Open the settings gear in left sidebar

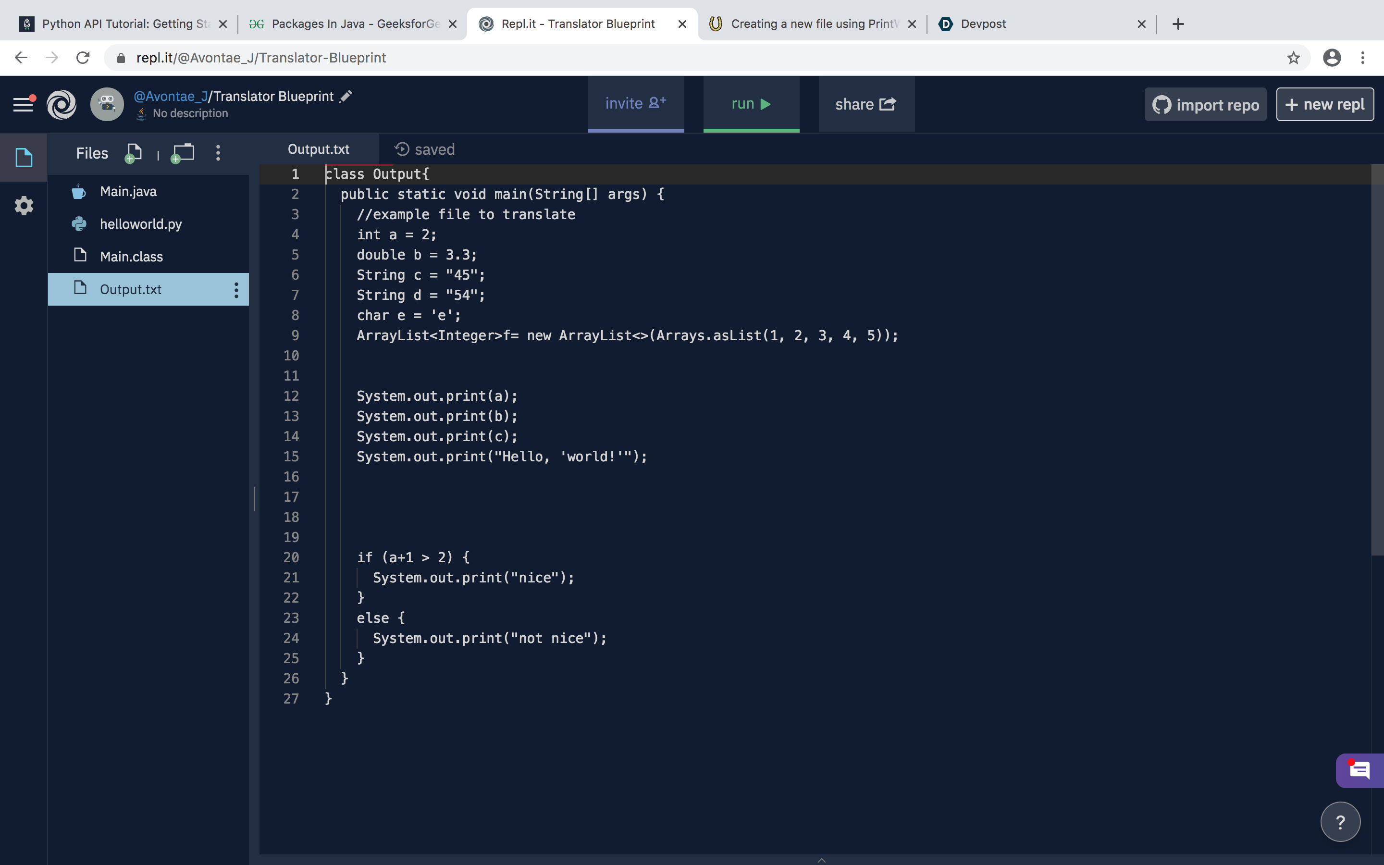pyautogui.click(x=24, y=205)
